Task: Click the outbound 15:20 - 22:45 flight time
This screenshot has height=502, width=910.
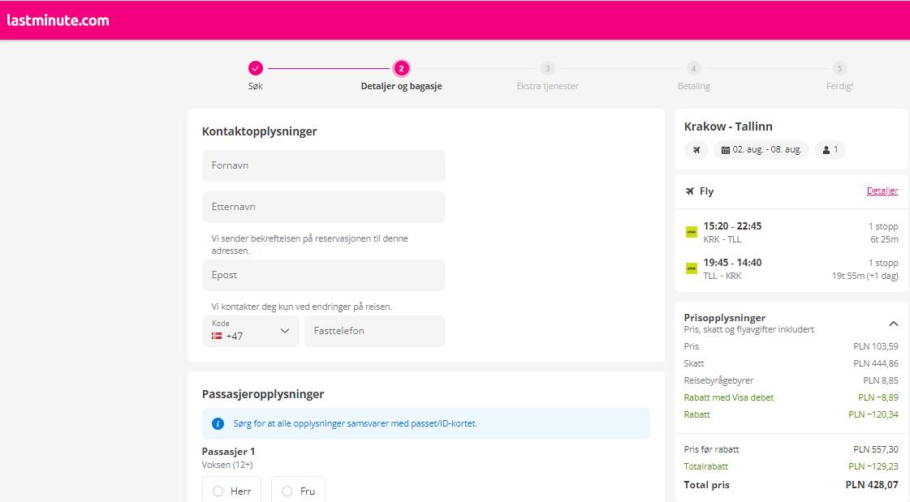Action: (x=732, y=226)
